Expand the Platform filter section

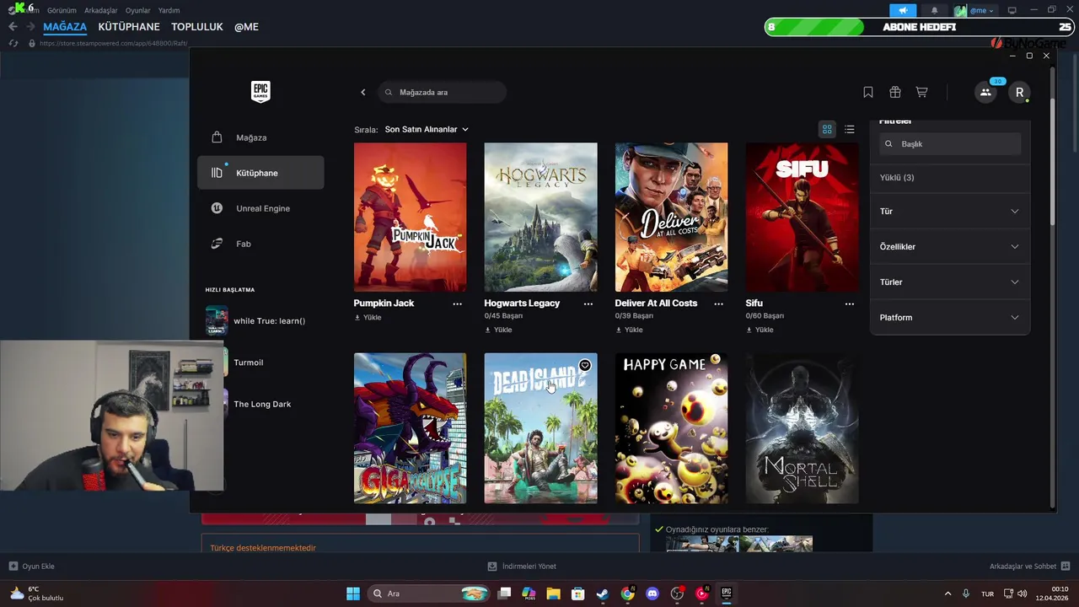tap(950, 318)
